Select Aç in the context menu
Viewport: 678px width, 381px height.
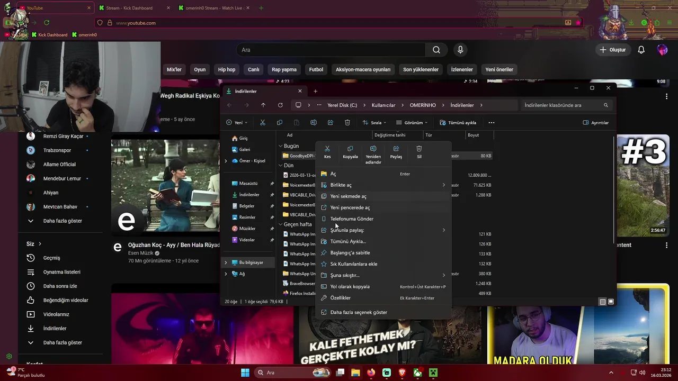coord(385,174)
